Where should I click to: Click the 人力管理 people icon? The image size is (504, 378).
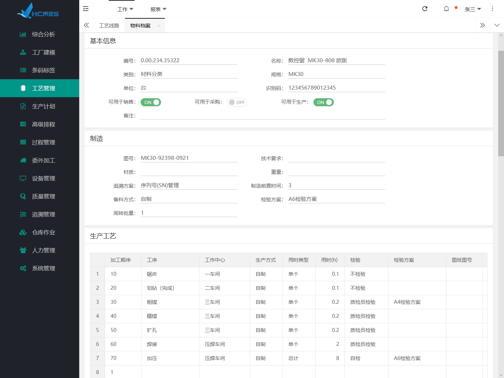coord(23,250)
